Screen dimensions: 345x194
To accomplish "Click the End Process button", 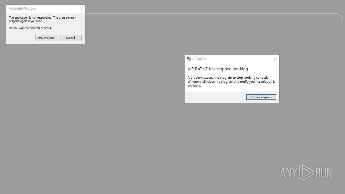I will point(46,38).
